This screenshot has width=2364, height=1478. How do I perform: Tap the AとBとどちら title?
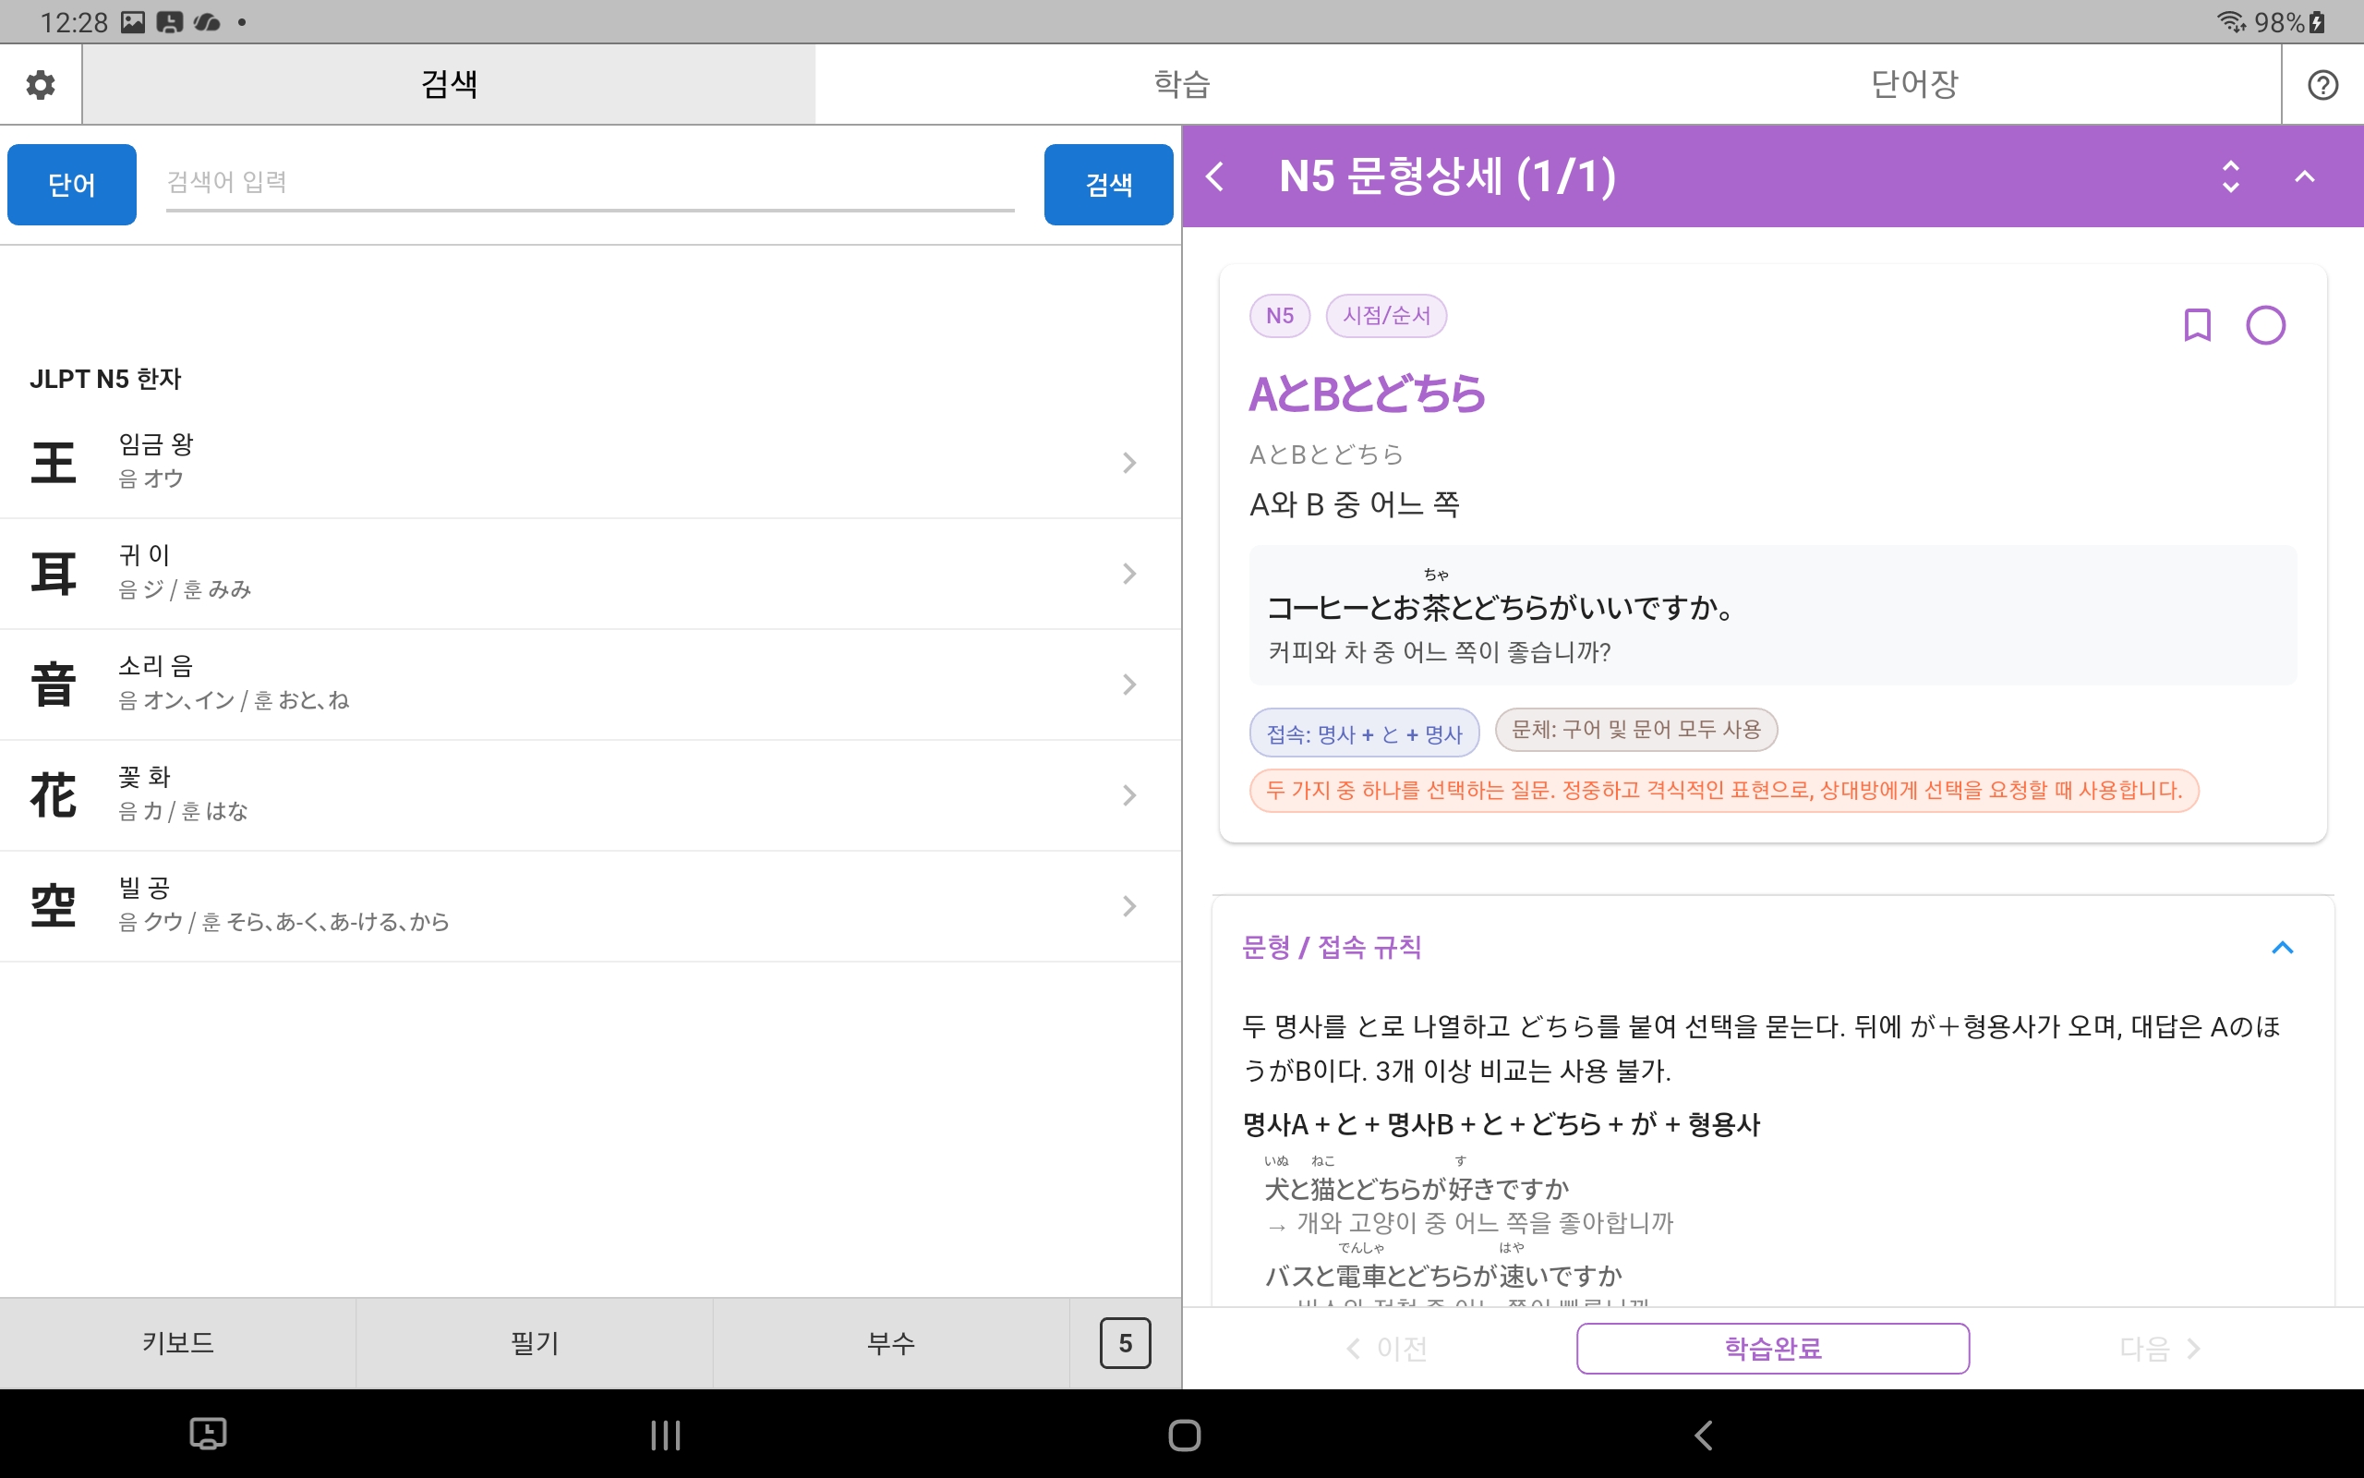1367,394
